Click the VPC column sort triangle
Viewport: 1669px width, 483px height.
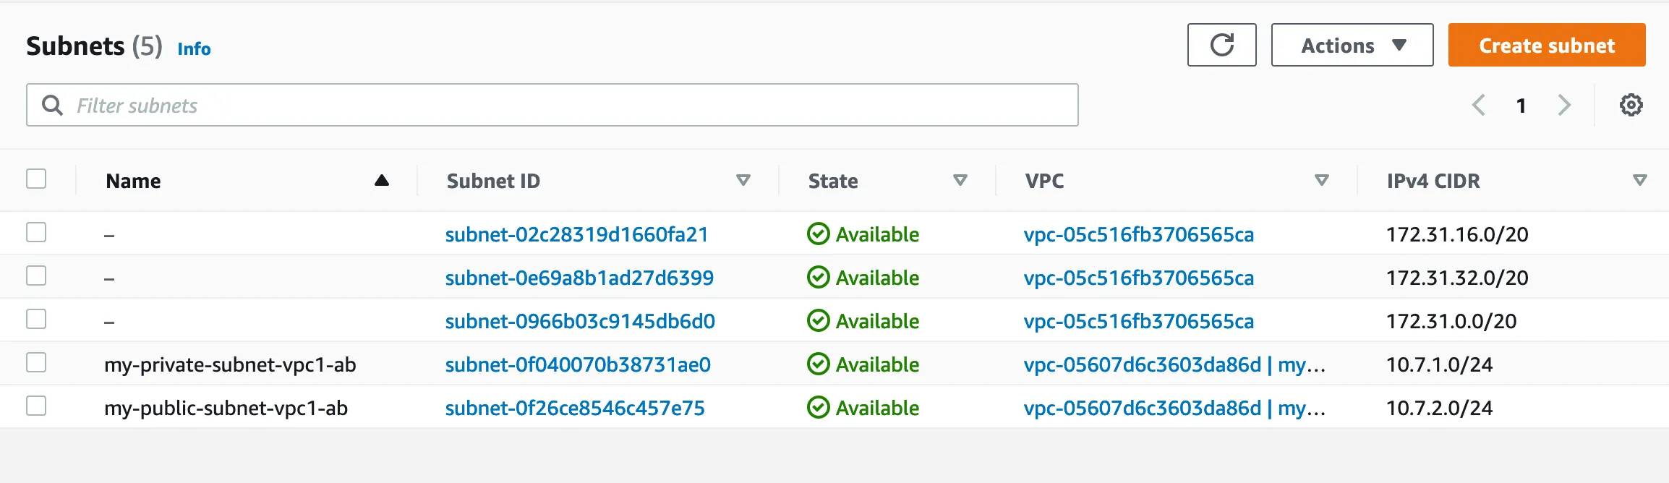tap(1321, 181)
